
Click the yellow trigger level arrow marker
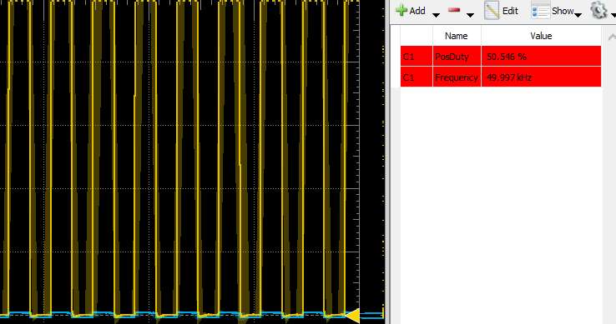tap(352, 316)
